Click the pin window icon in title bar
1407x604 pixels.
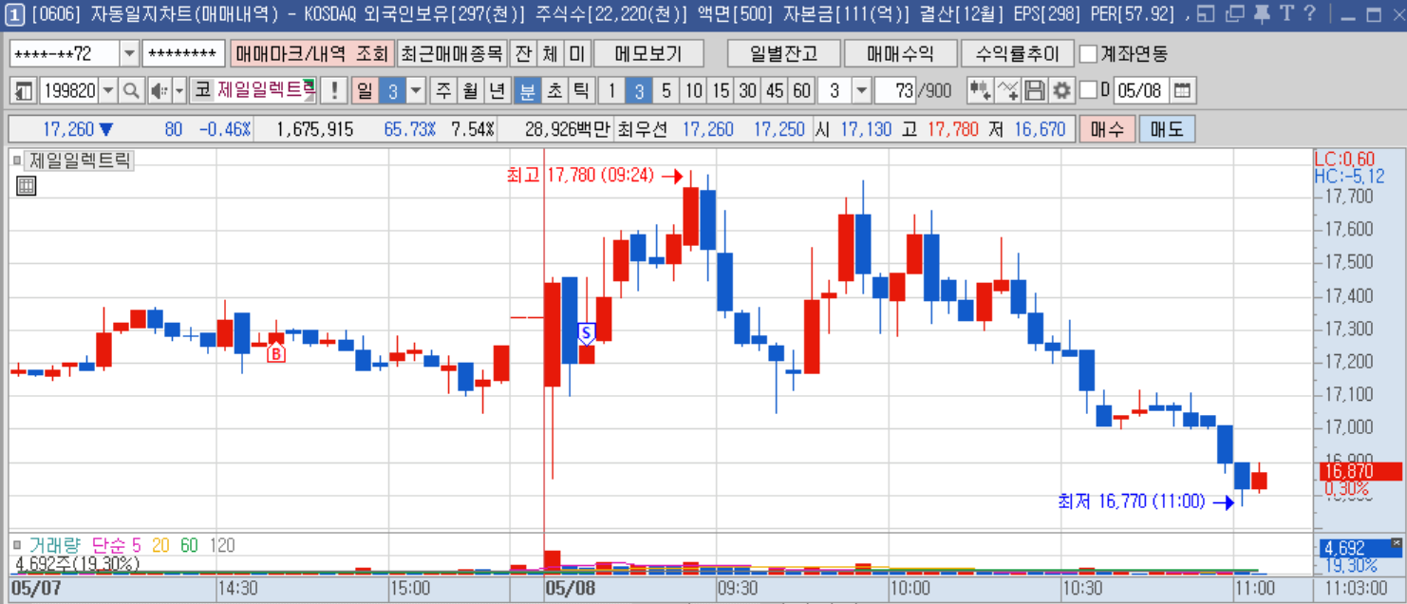[x=1261, y=13]
